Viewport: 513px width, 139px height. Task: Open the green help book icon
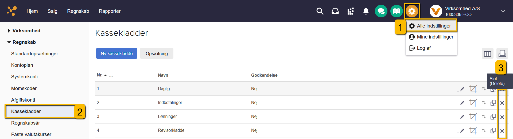pos(397,11)
